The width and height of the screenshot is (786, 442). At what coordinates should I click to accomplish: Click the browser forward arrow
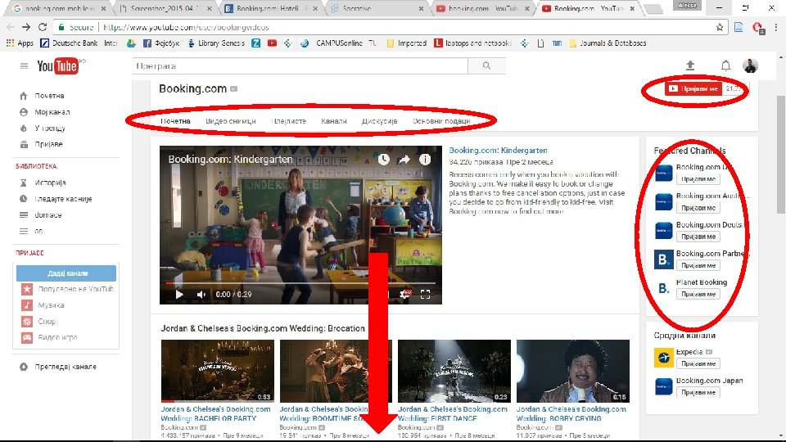(26, 27)
